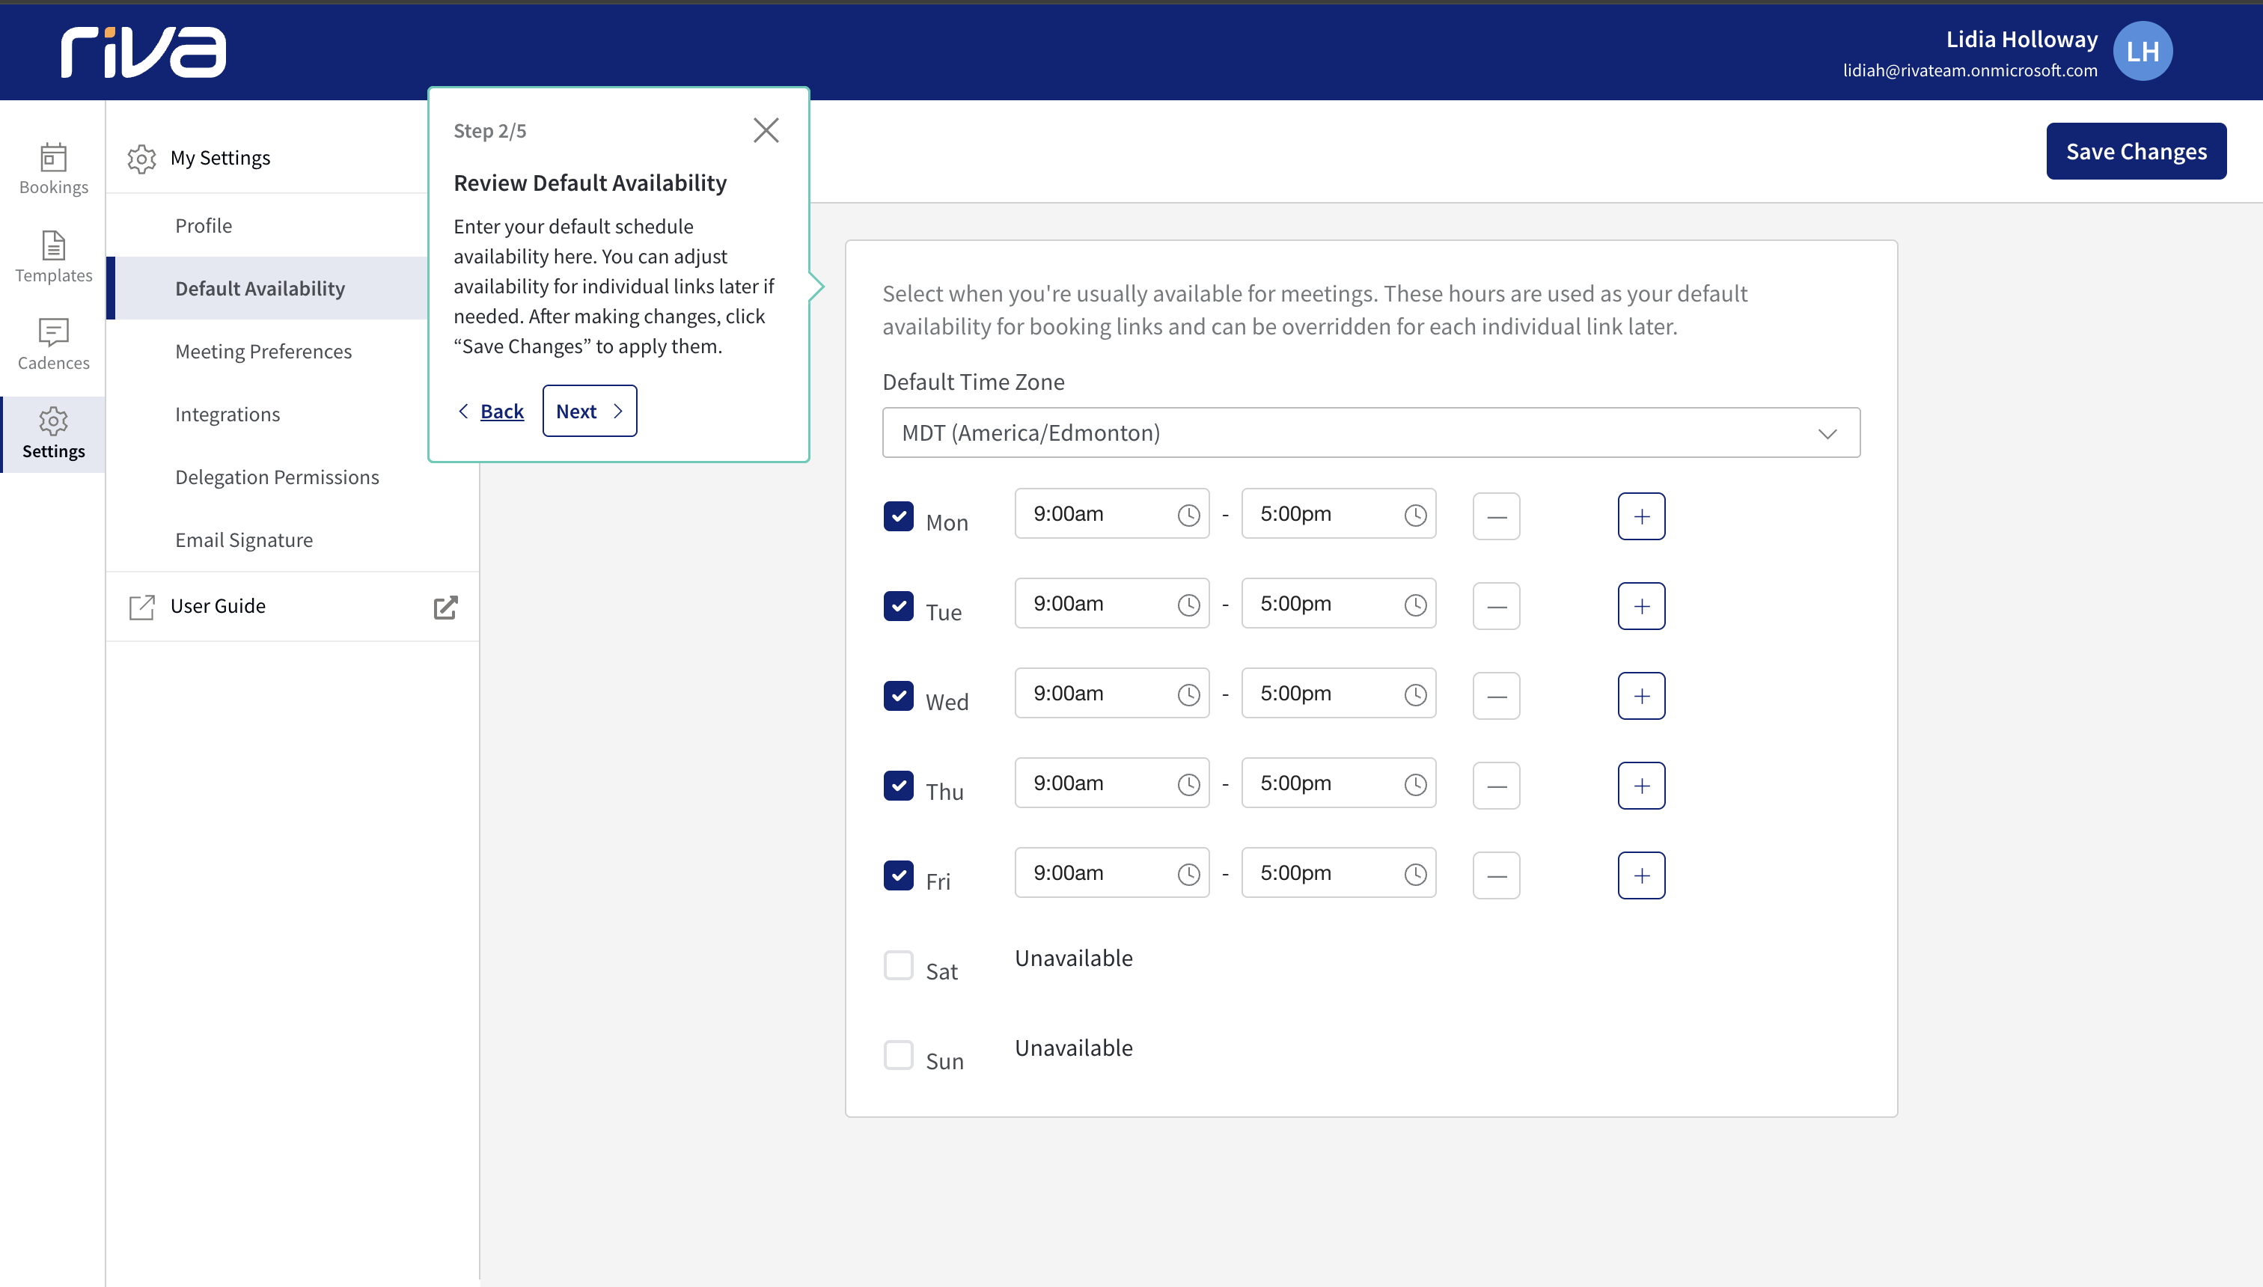Open the Templates document icon
This screenshot has height=1287, width=2263.
coord(53,245)
